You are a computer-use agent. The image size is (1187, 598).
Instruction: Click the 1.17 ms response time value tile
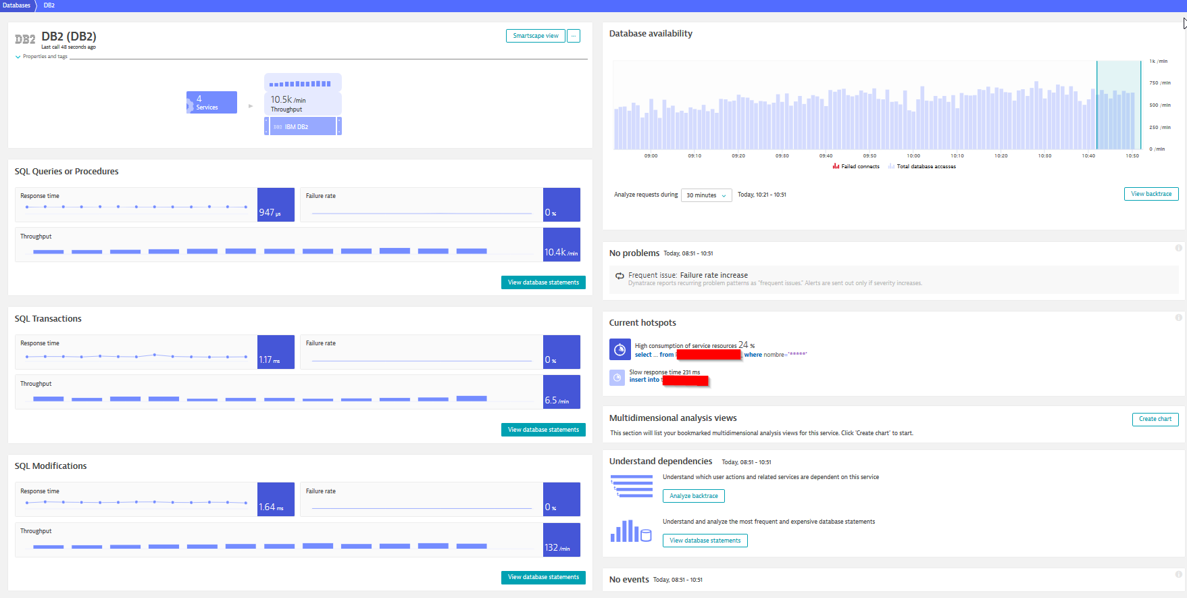(x=276, y=352)
